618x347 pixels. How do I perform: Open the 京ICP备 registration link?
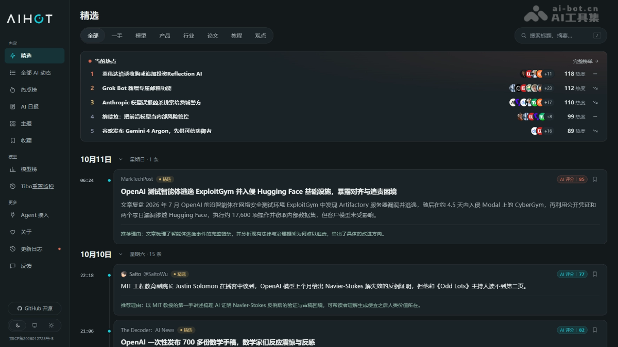point(31,339)
